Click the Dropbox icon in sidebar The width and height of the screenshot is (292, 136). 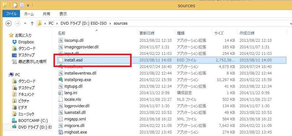[14, 42]
